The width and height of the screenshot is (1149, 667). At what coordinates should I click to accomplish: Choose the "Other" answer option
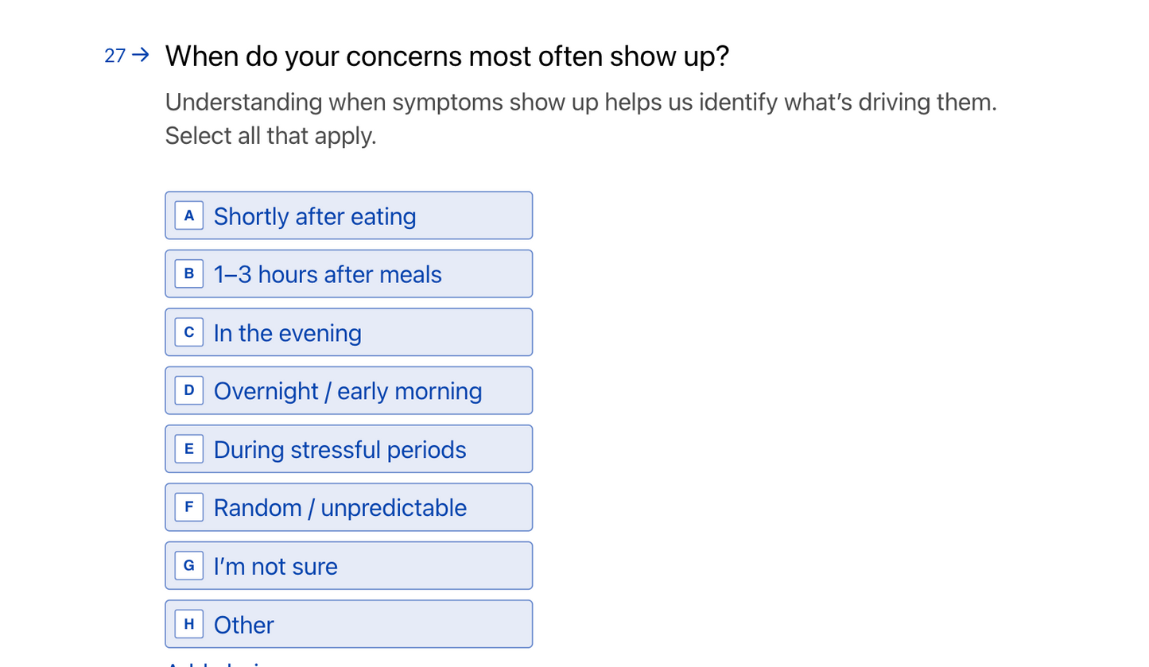coord(348,624)
